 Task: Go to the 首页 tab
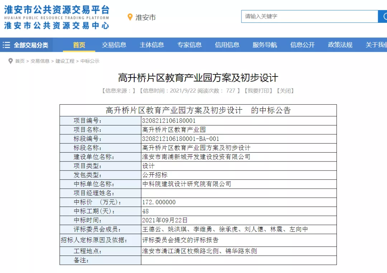coord(79,45)
